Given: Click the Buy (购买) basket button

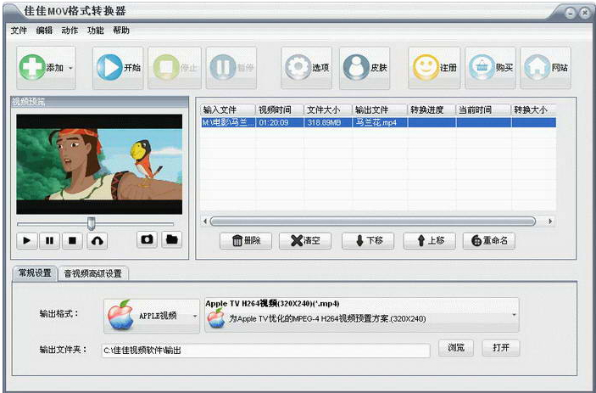Looking at the screenshot, I should (x=490, y=68).
